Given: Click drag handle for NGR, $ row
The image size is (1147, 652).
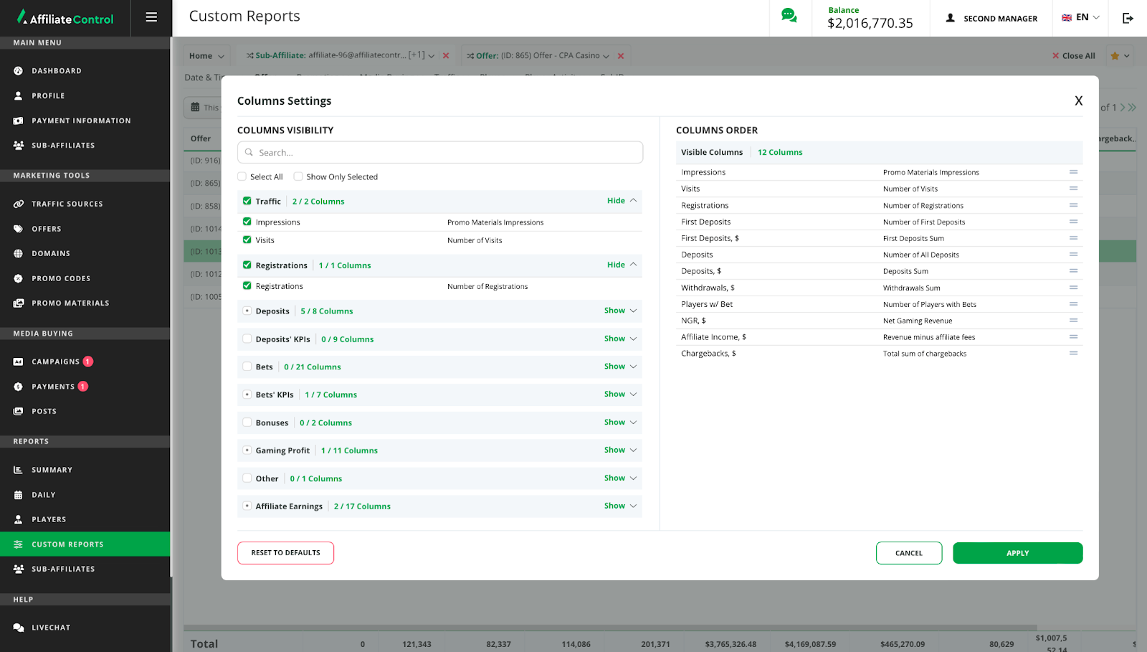Looking at the screenshot, I should point(1073,321).
